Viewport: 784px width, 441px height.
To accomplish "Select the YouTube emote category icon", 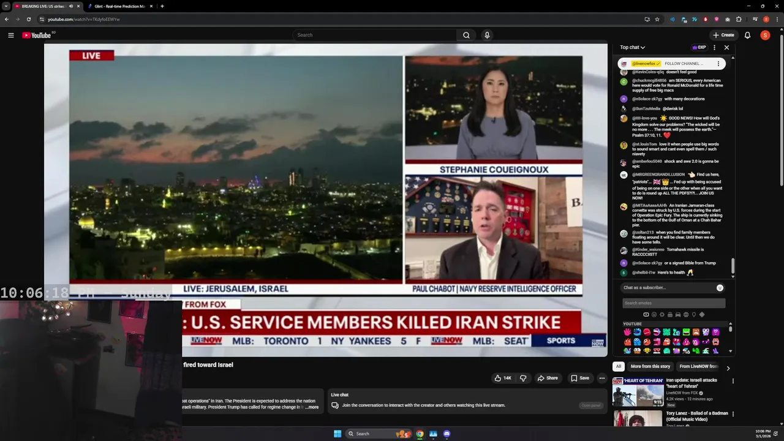I will tap(646, 314).
